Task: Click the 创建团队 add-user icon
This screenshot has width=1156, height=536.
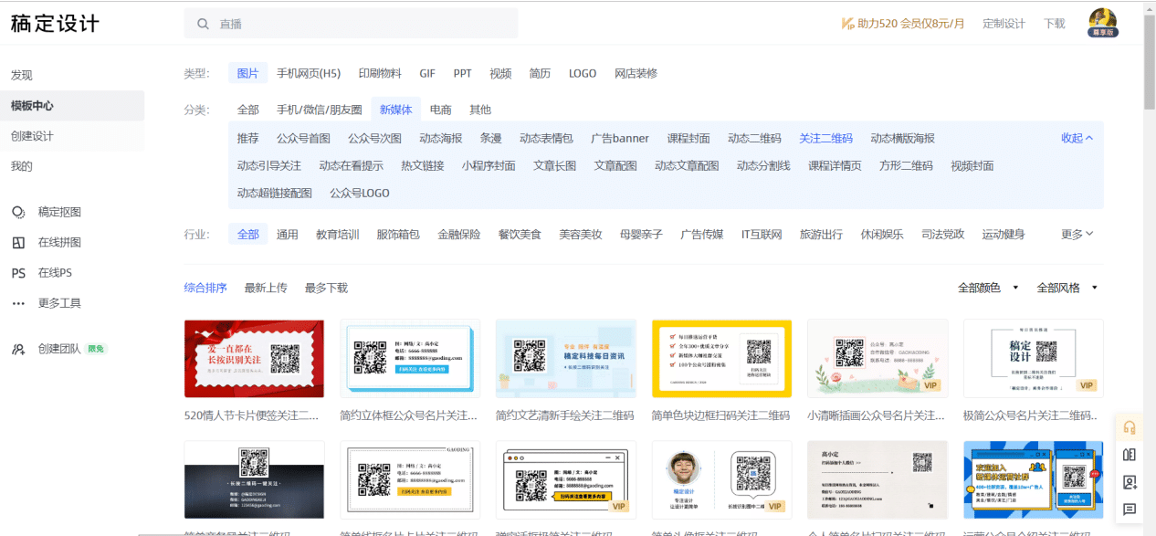Action: (18, 349)
